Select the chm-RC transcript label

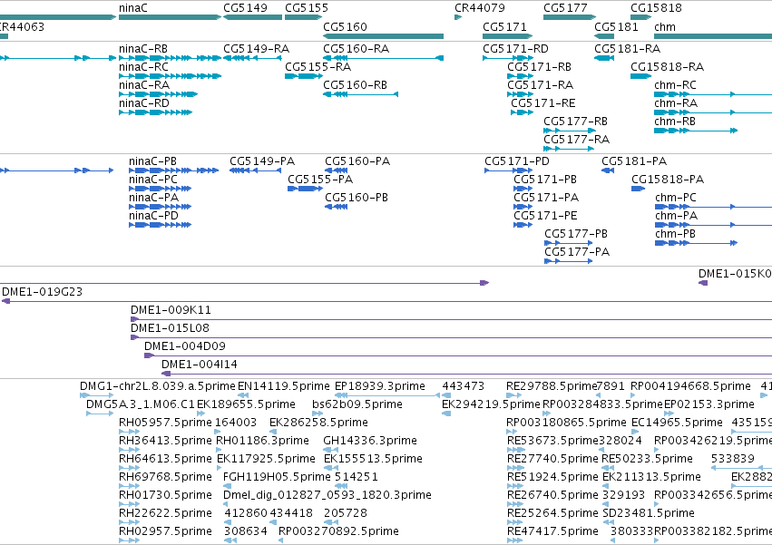point(675,85)
